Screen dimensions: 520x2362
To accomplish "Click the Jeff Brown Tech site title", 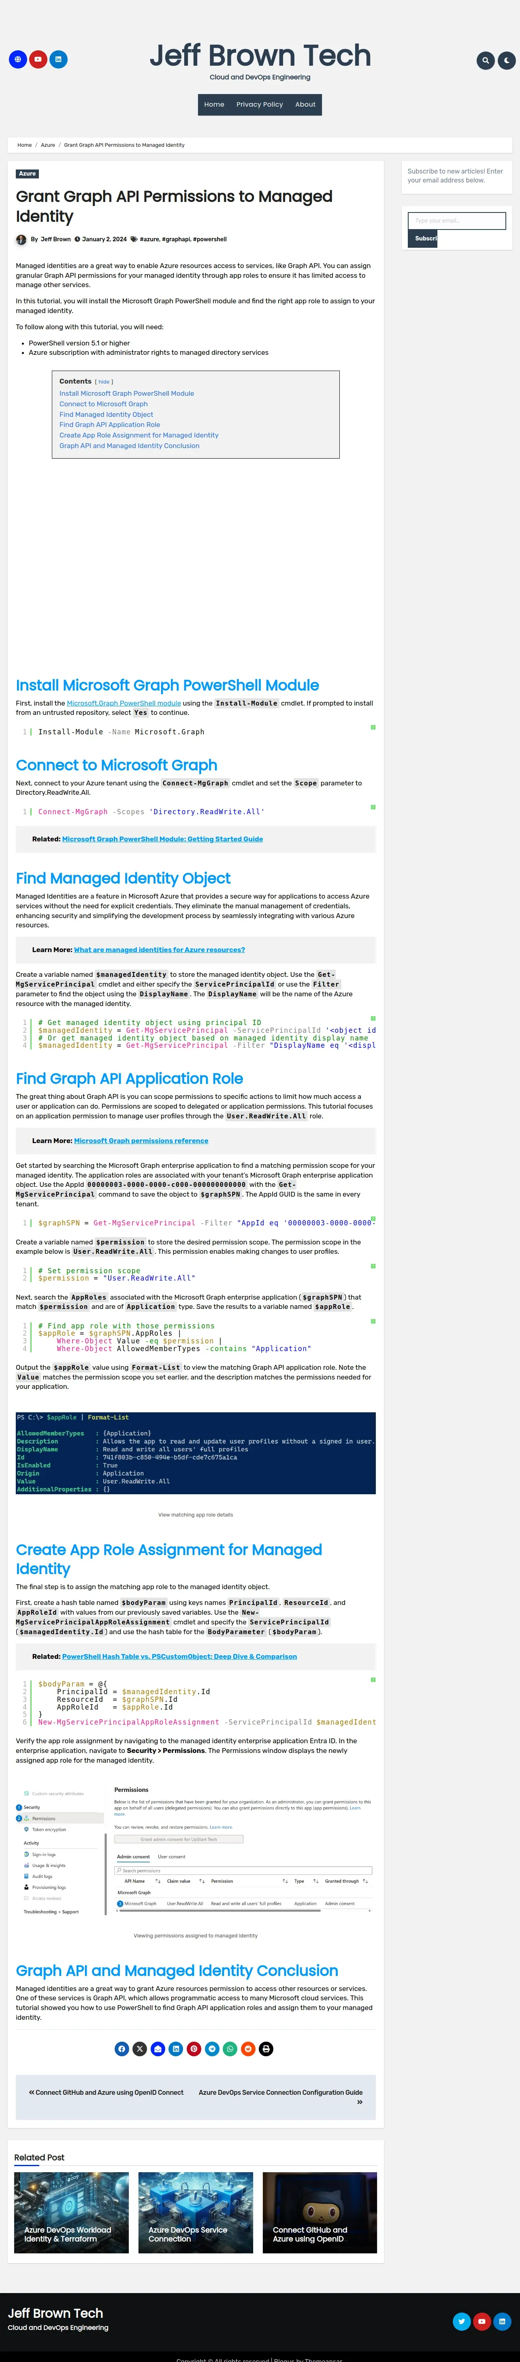I will 260,56.
